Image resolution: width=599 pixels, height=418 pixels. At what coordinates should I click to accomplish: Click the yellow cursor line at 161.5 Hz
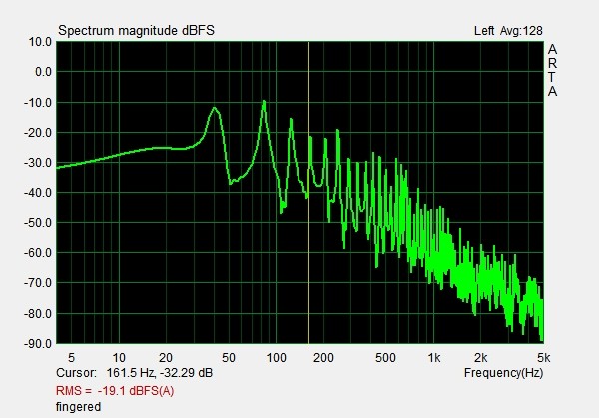pos(308,193)
